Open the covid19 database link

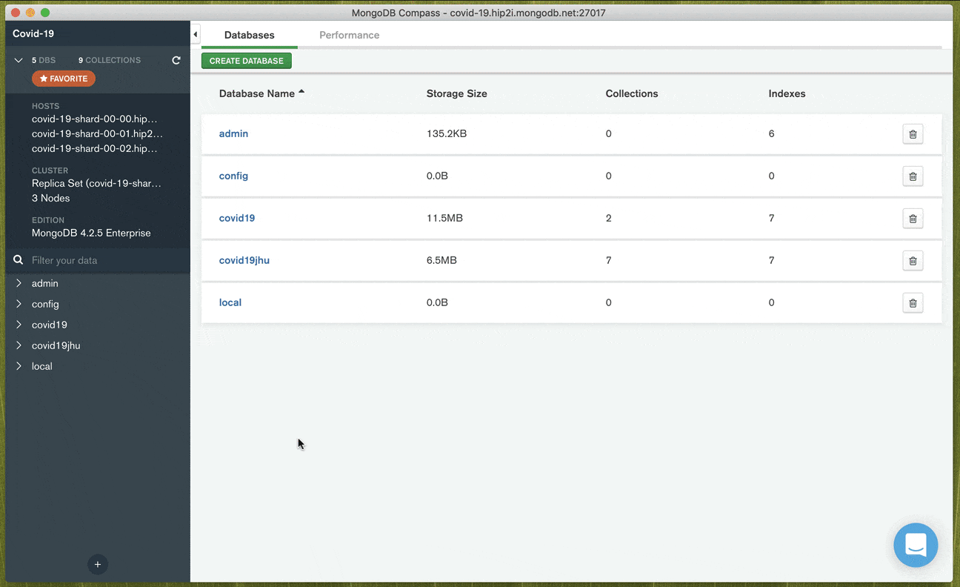pos(237,219)
